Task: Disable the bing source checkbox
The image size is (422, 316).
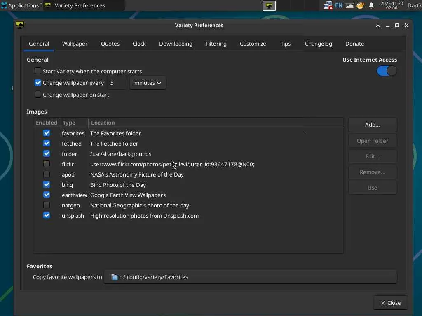Action: tap(47, 184)
